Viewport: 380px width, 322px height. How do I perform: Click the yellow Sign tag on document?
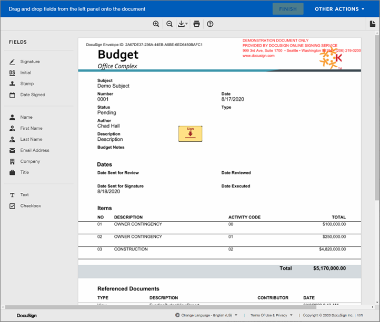pos(190,134)
